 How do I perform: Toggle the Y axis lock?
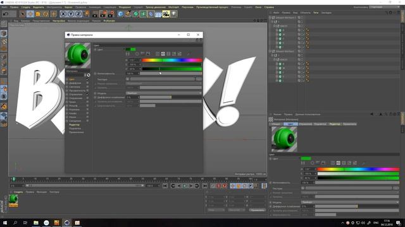[71, 14]
